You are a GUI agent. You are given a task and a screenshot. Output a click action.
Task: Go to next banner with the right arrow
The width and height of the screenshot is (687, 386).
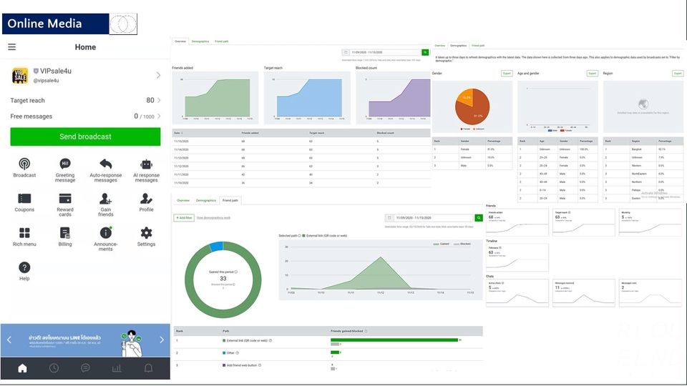pos(162,340)
